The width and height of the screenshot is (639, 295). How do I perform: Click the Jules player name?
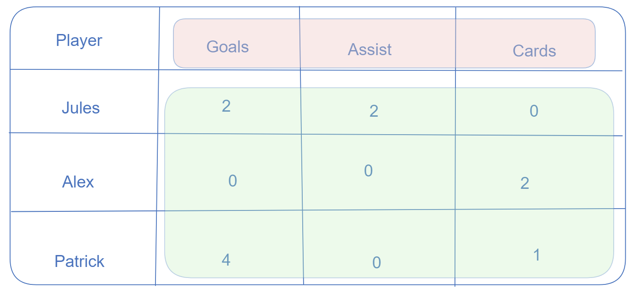[81, 108]
